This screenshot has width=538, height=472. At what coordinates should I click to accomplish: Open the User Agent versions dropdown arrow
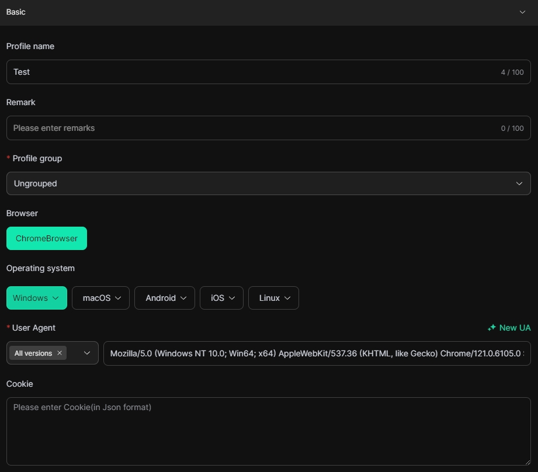(x=87, y=353)
